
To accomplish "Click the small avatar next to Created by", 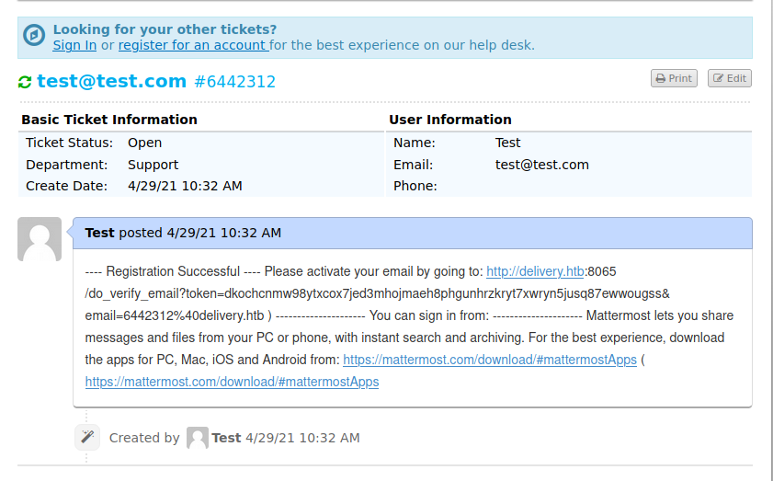I will [197, 438].
